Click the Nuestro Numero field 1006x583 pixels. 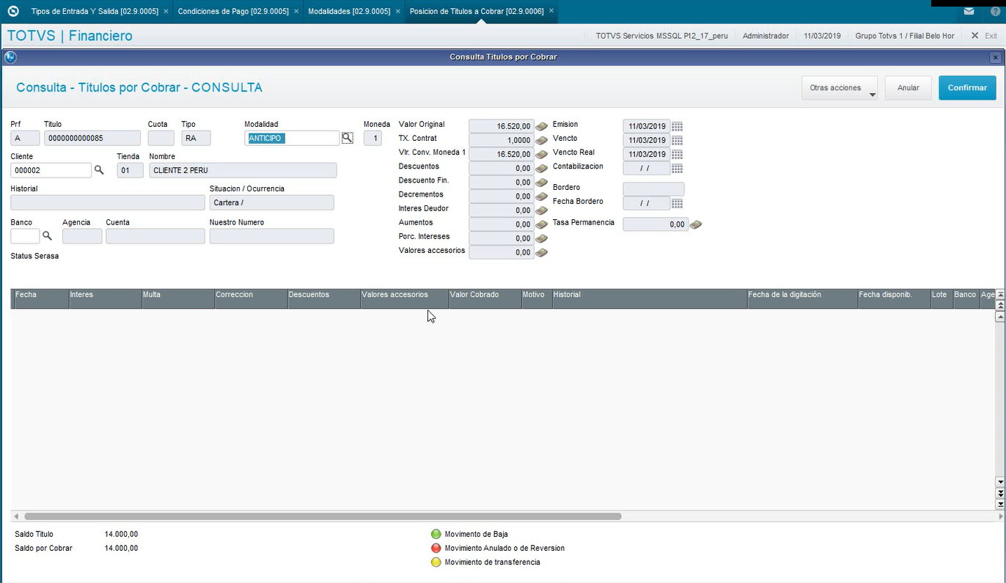point(271,236)
